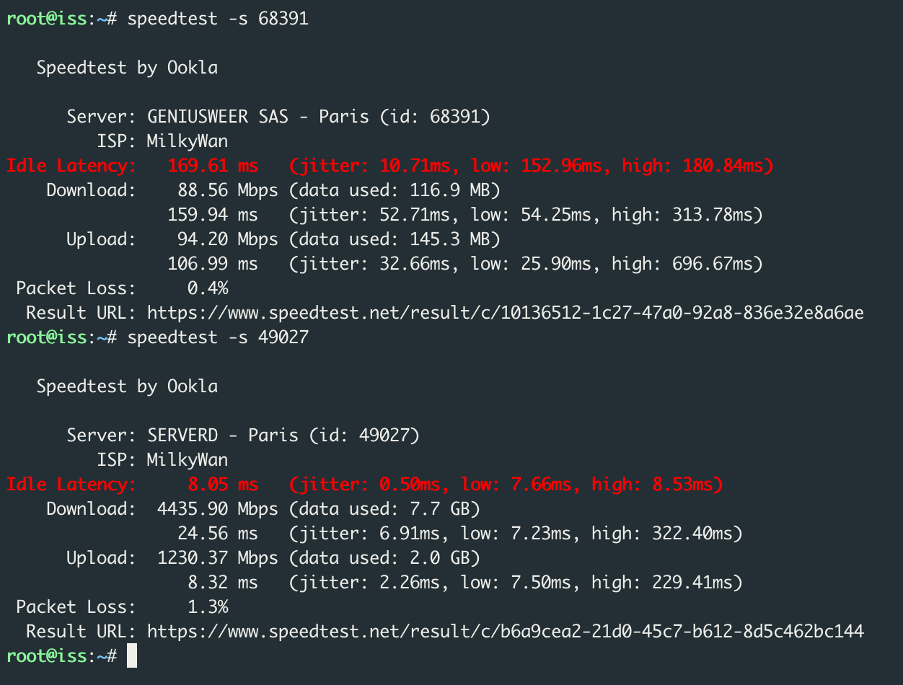Click the second 'Speedtest by Ookla' heading
The height and width of the screenshot is (685, 903).
[127, 386]
